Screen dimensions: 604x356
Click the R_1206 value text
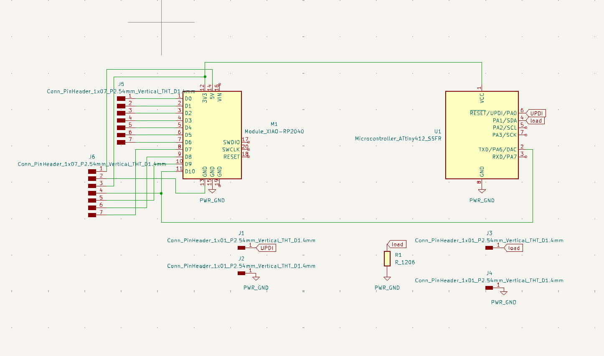click(x=405, y=262)
